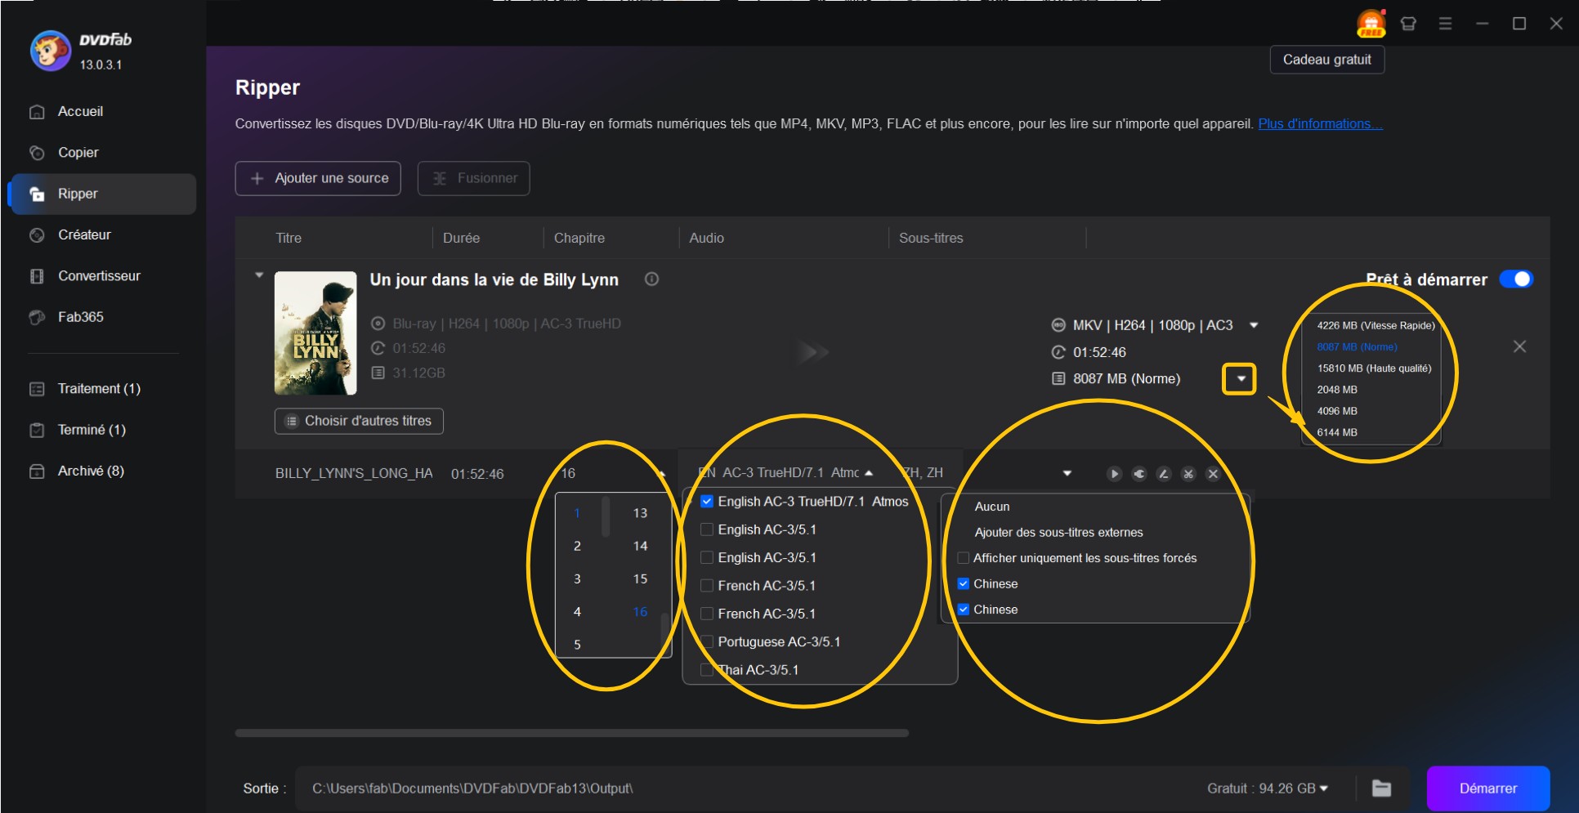Collapse the AC-3 TrueHD/7.1 audio dropdown

[x=869, y=473]
